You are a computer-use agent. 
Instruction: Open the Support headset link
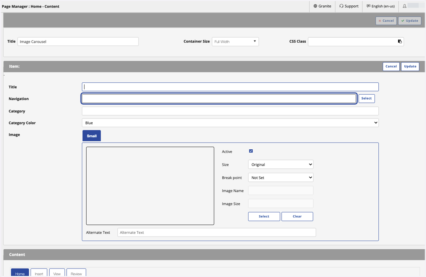pyautogui.click(x=349, y=6)
